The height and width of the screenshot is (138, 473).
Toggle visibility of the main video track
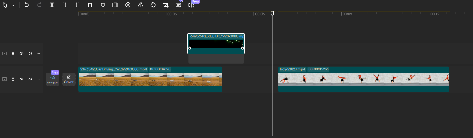click(21, 79)
